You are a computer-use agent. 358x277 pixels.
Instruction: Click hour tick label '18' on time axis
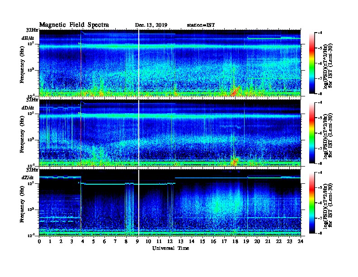pyautogui.click(x=235, y=241)
